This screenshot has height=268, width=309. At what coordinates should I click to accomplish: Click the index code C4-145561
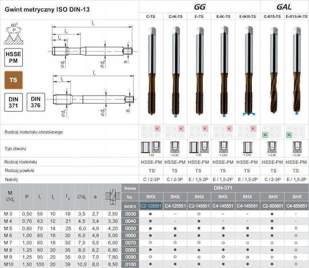coord(247,206)
